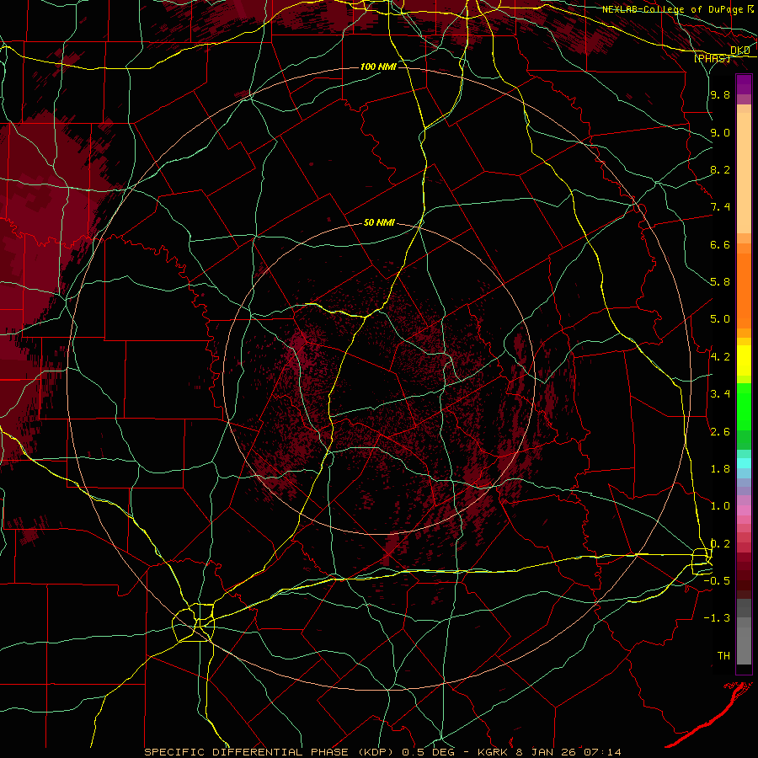Viewport: 758px width, 758px height.
Task: Select the 7.4 scale value
Action: point(720,207)
